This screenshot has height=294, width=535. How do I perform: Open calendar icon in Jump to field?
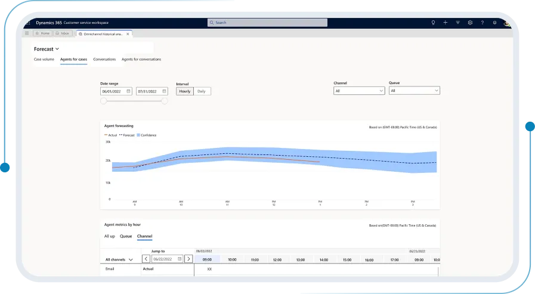(x=180, y=259)
